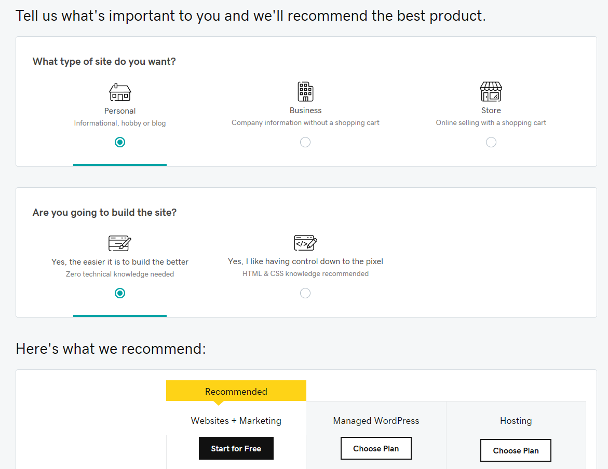This screenshot has width=608, height=469.
Task: Click the Store shopfront icon
Action: [x=491, y=91]
